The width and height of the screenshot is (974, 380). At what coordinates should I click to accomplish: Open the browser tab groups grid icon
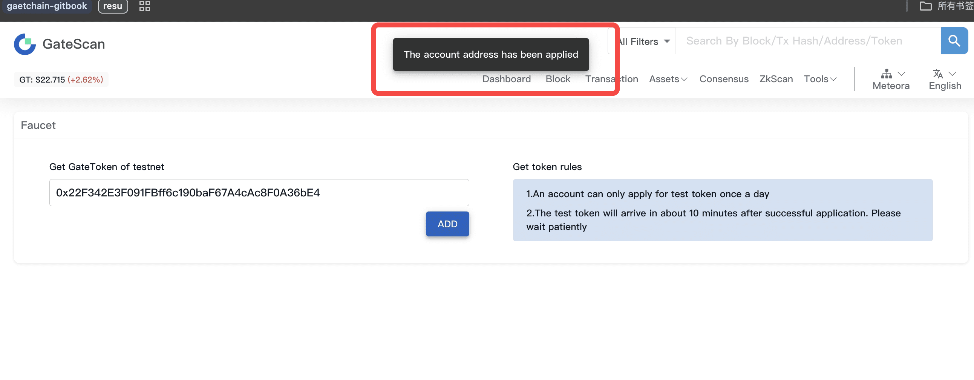[144, 6]
